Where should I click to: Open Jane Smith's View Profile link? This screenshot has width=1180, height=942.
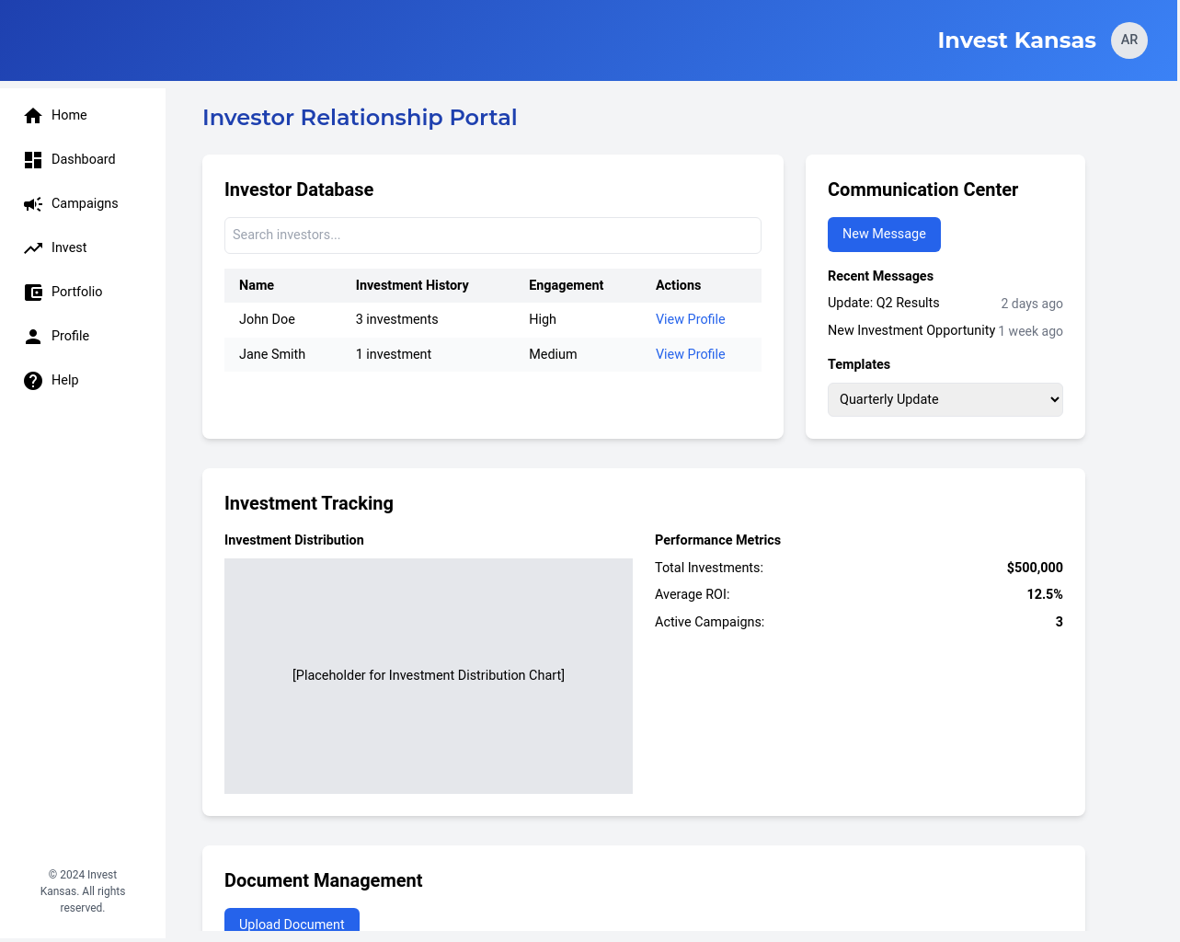pyautogui.click(x=690, y=354)
